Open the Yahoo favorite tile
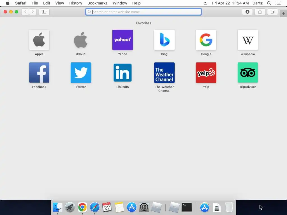 click(123, 40)
